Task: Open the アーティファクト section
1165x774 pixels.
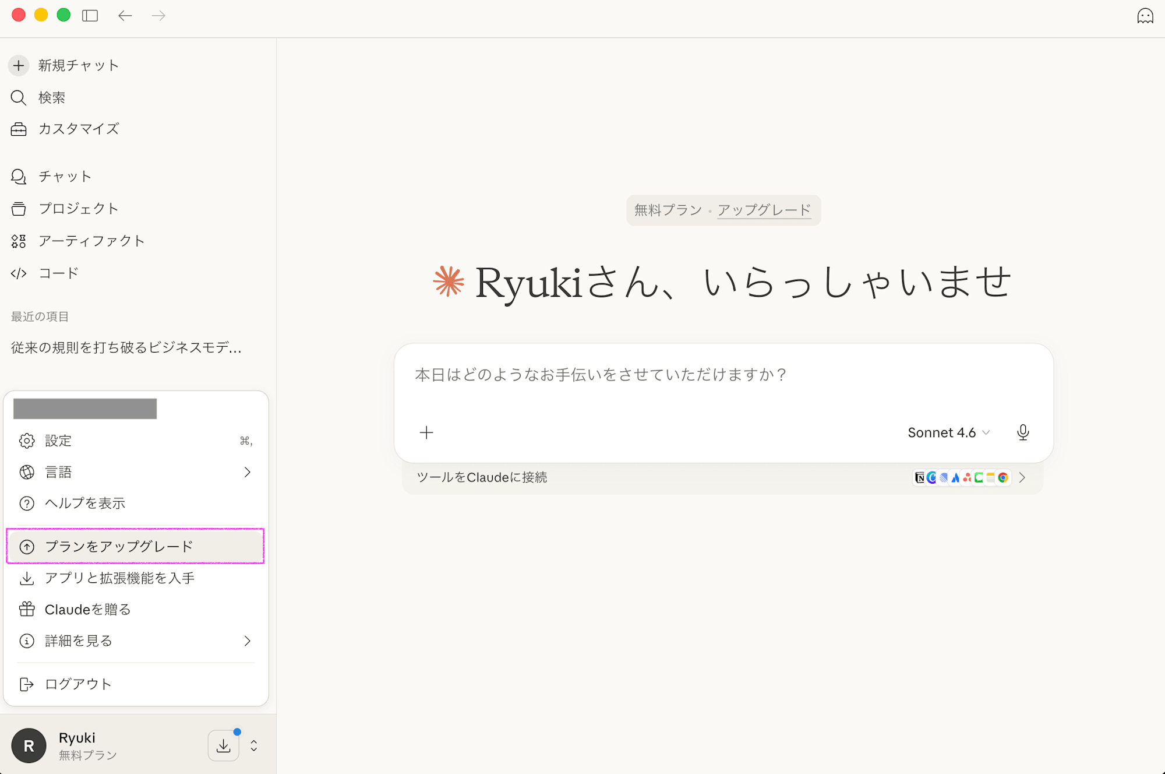Action: (x=91, y=241)
